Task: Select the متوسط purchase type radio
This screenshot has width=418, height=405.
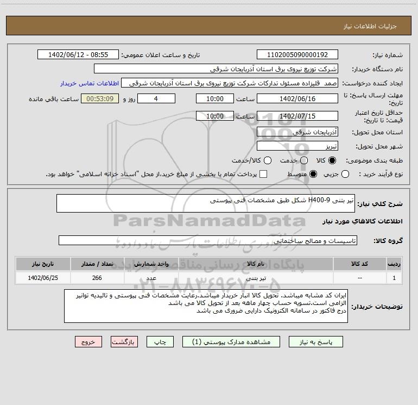Action: click(313, 174)
